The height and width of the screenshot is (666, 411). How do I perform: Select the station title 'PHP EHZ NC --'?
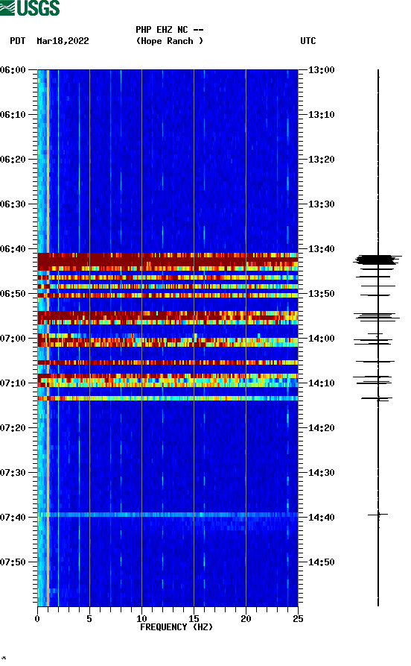[170, 30]
